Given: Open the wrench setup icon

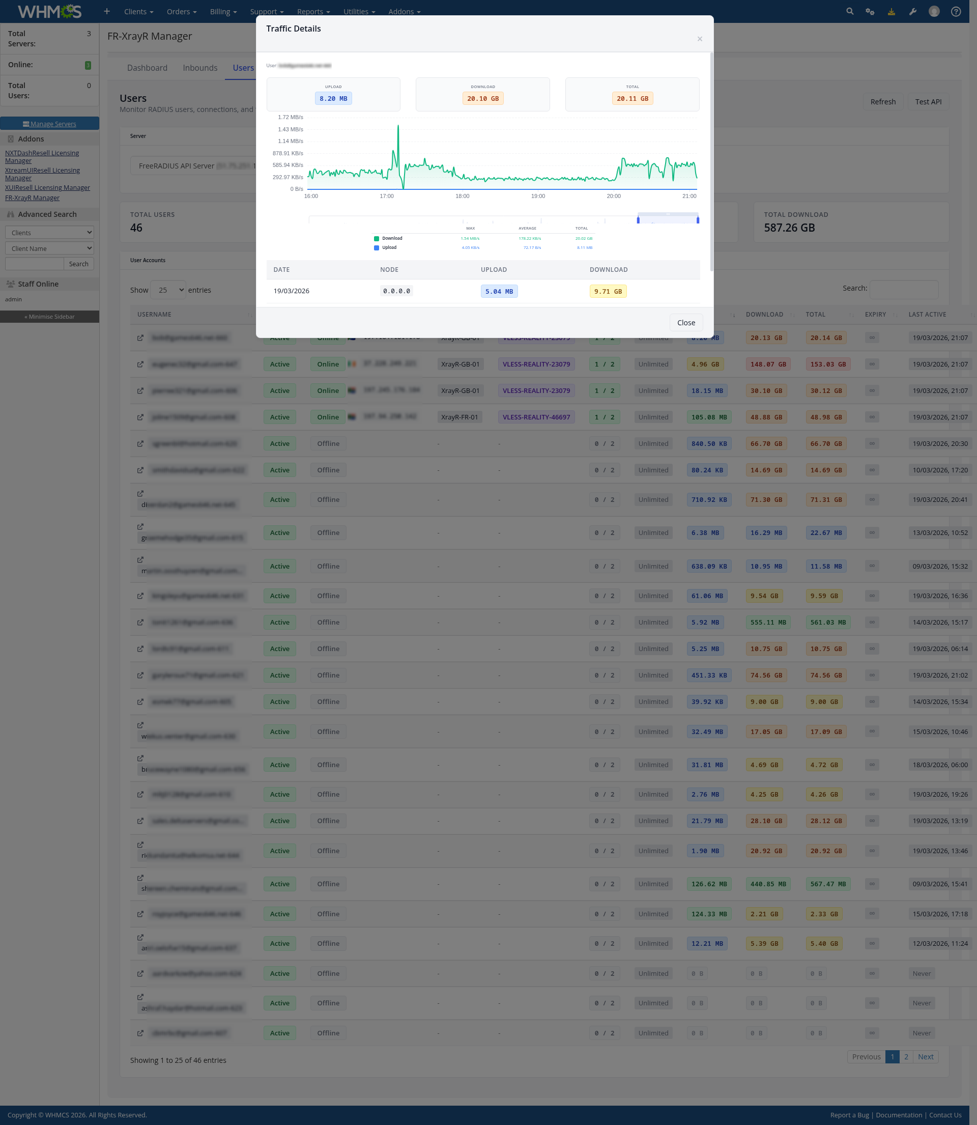Looking at the screenshot, I should pos(913,11).
